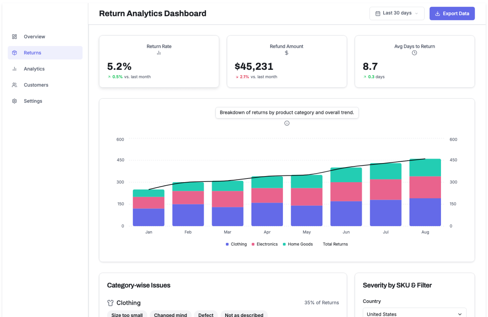Image resolution: width=488 pixels, height=317 pixels.
Task: Click the Aug teal Home Goods bar segment
Action: [x=425, y=168]
